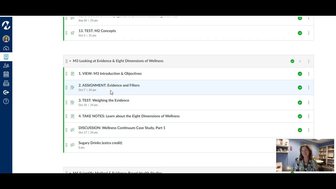The image size is (336, 189).
Task: Open options menu for M3 module header
Action: tap(309, 61)
